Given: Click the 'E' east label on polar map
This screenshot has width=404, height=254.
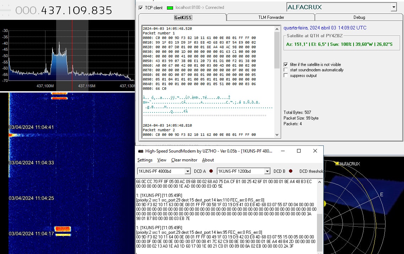Looking at the screenshot, I should (382, 194).
